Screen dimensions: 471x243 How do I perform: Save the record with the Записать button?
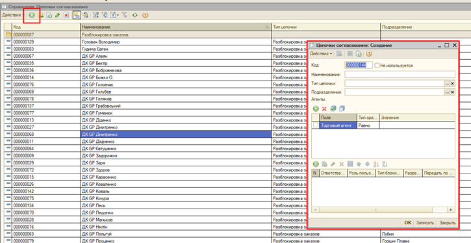(x=425, y=223)
